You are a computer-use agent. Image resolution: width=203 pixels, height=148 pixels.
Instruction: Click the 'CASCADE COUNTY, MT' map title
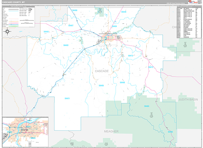[14, 2]
